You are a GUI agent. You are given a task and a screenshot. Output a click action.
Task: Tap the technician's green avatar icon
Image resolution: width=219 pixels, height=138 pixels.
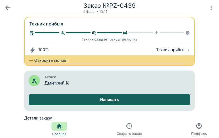pyautogui.click(x=34, y=81)
